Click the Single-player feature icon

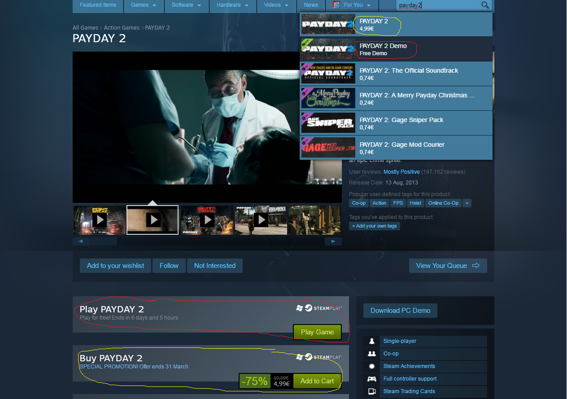coord(371,341)
